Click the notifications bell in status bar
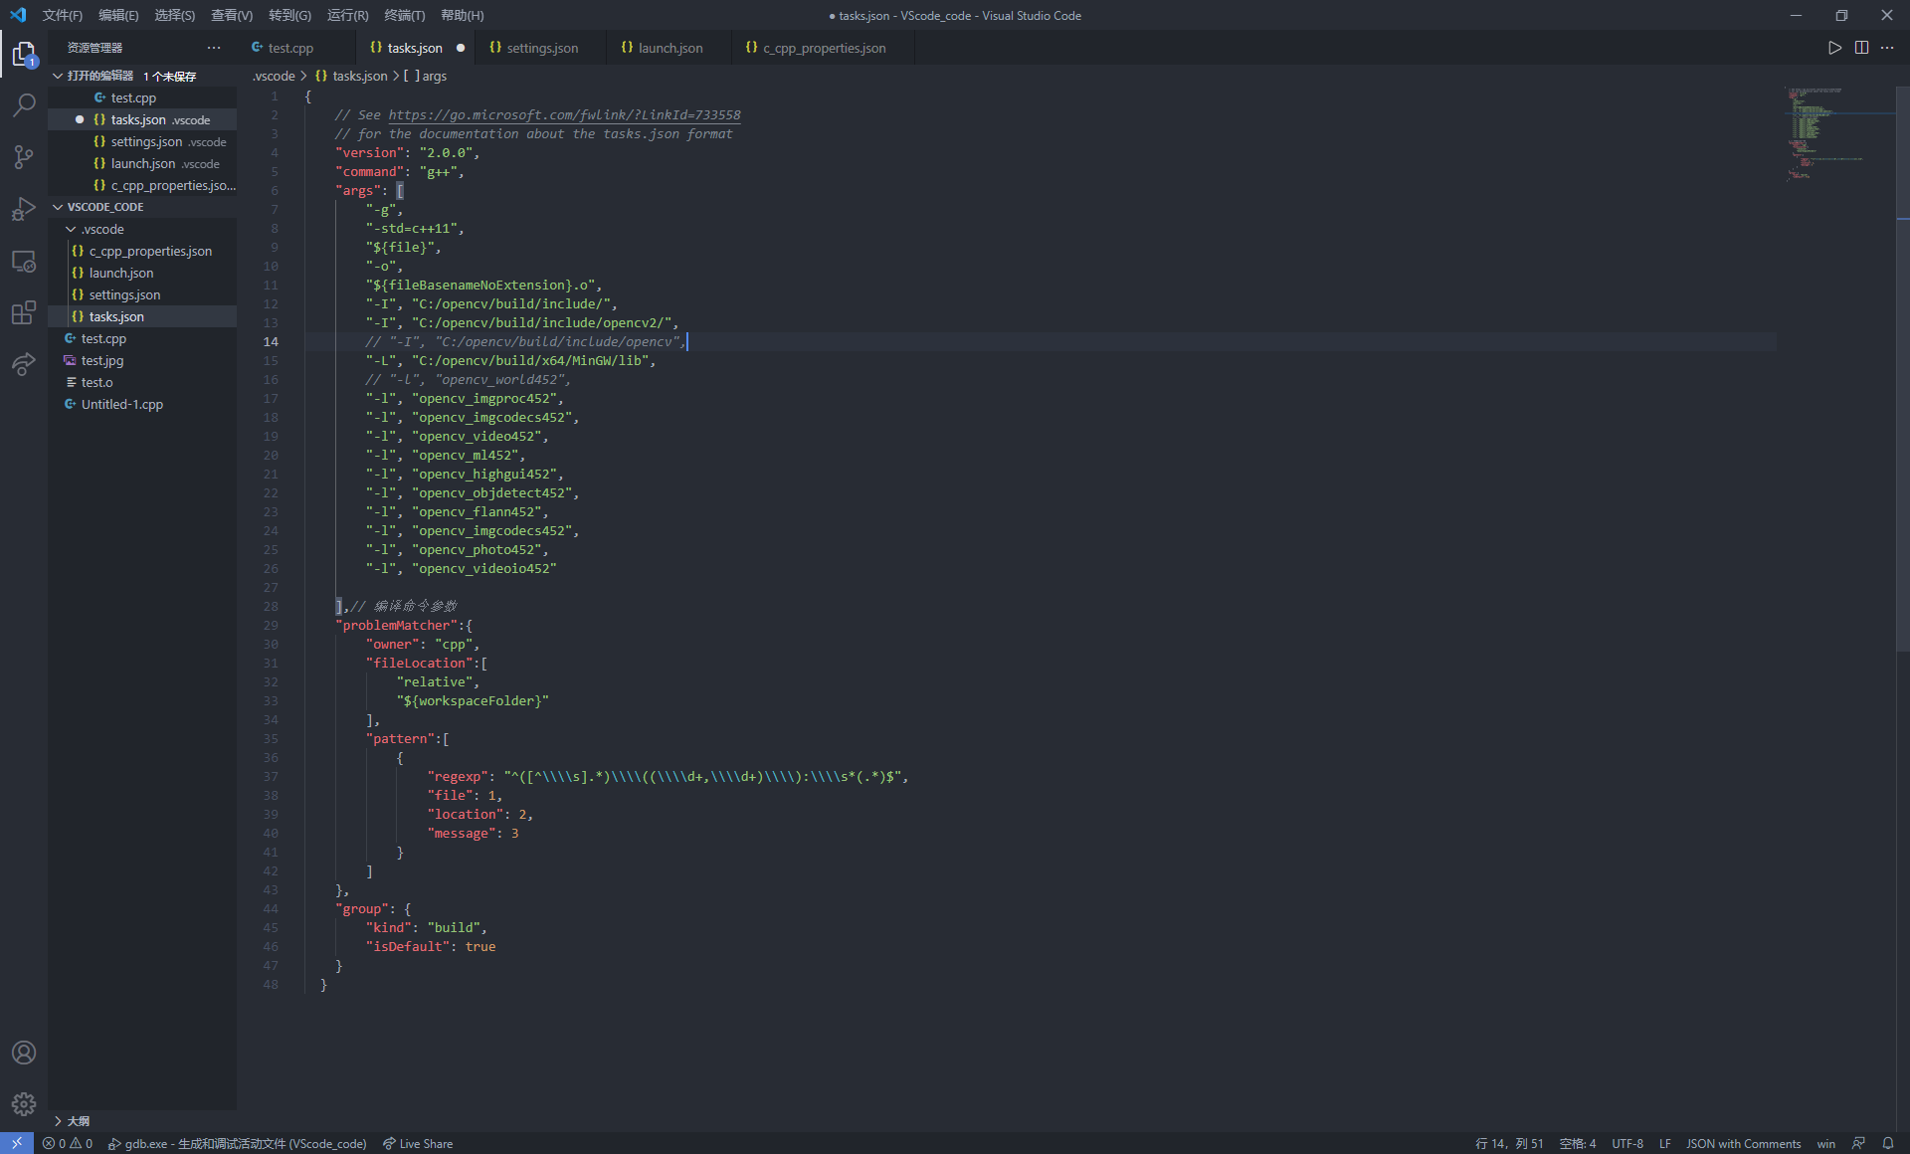This screenshot has height=1154, width=1910. [1888, 1144]
